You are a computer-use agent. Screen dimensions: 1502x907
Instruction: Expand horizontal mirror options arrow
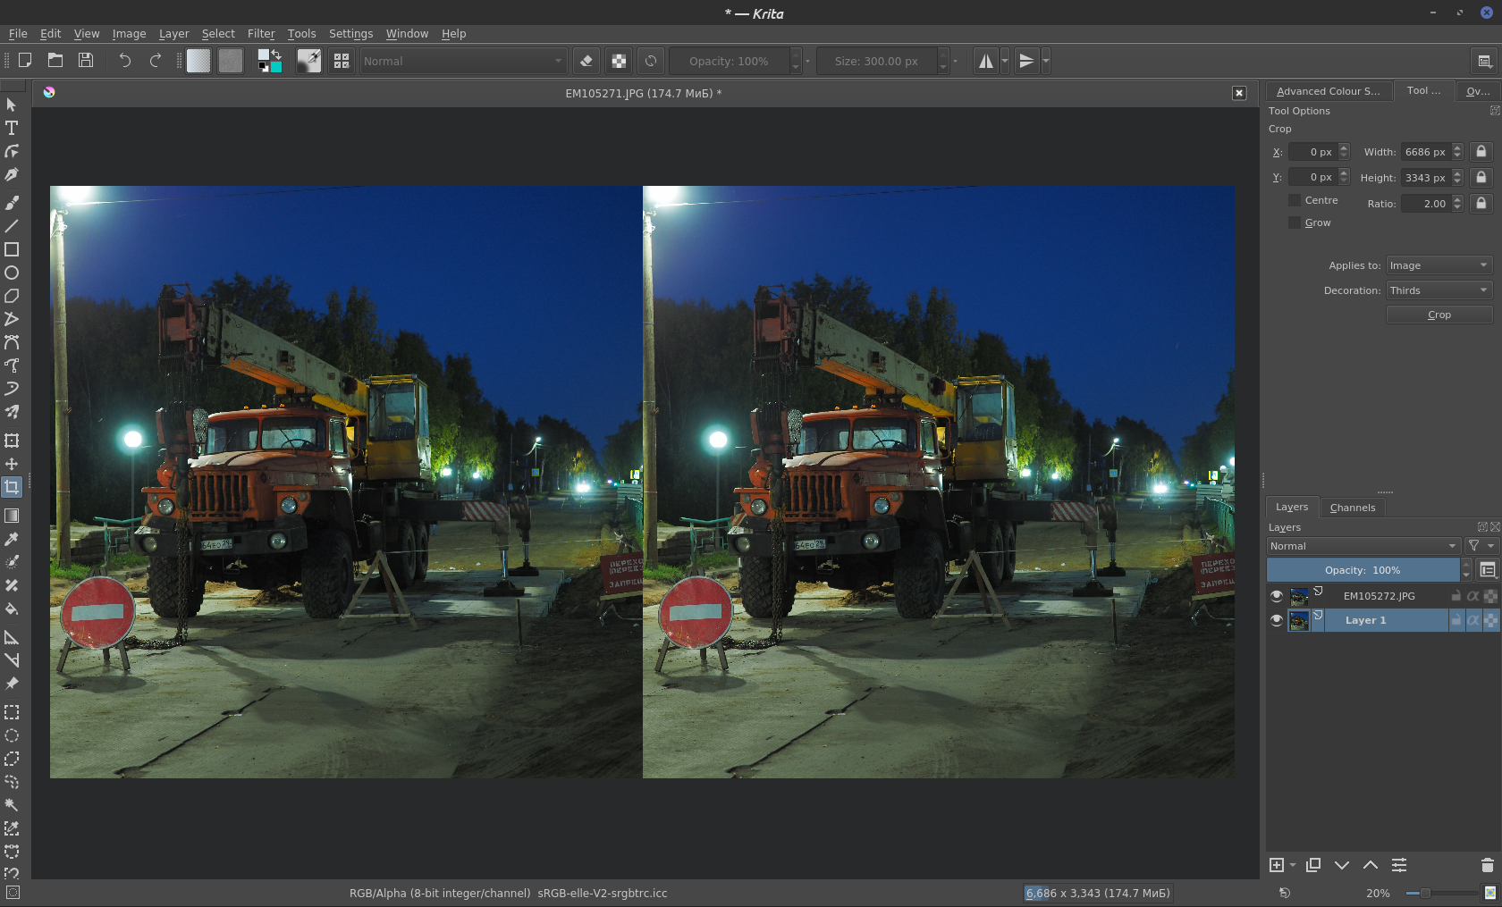pos(1005,61)
